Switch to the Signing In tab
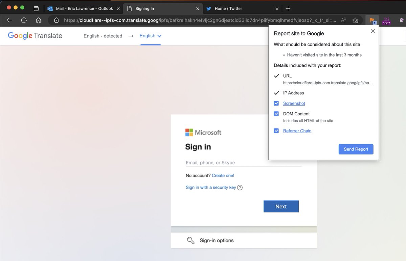 163,8
